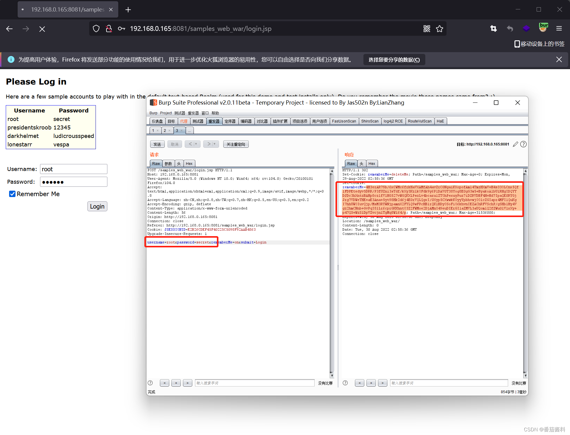The image size is (570, 435).
Task: Click the info icon in the notification bar
Action: 11,59
